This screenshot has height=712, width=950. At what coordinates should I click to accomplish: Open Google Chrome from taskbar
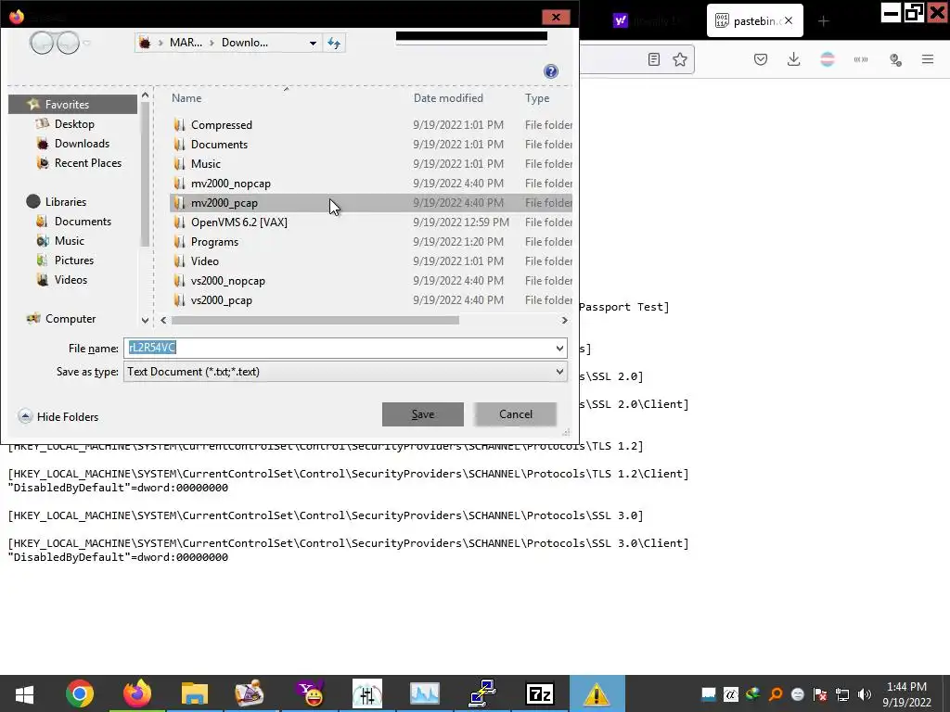(80, 693)
